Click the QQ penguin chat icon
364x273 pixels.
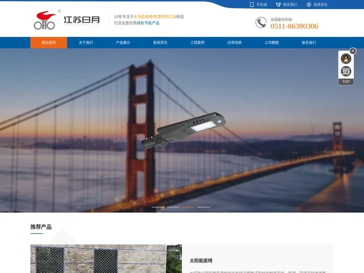coord(346,59)
